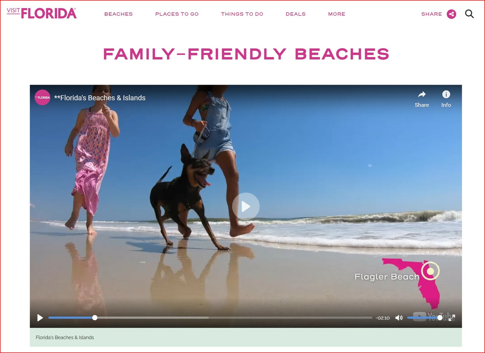Screen dimensions: 485x353
Task: Click the video title Florida's Beaches & Islands
Action: point(100,98)
